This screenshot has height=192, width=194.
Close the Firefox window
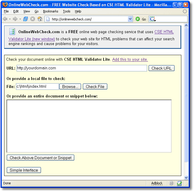186,5
